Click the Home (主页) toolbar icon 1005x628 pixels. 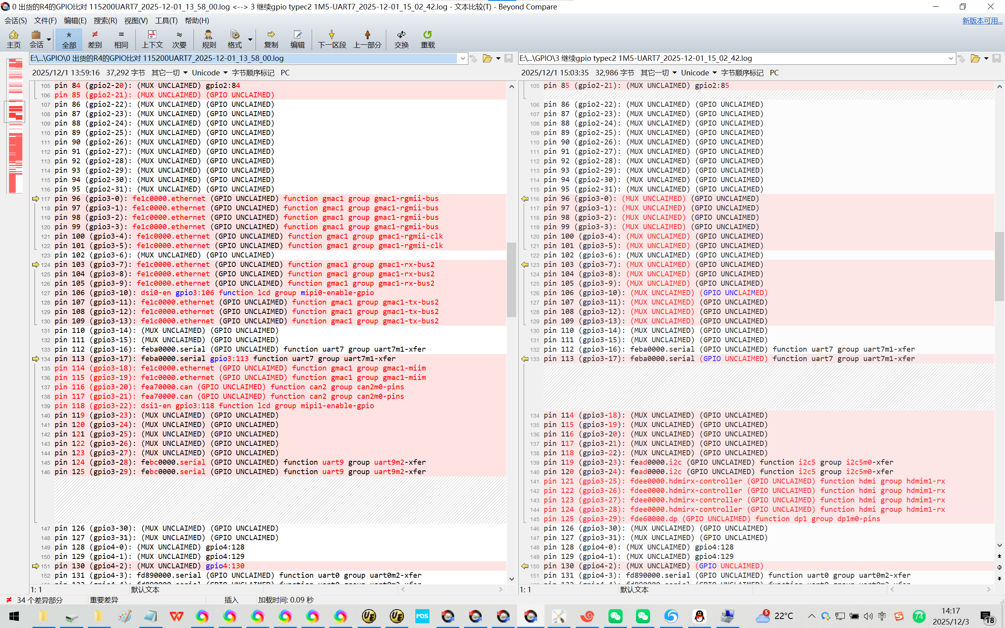(x=13, y=39)
